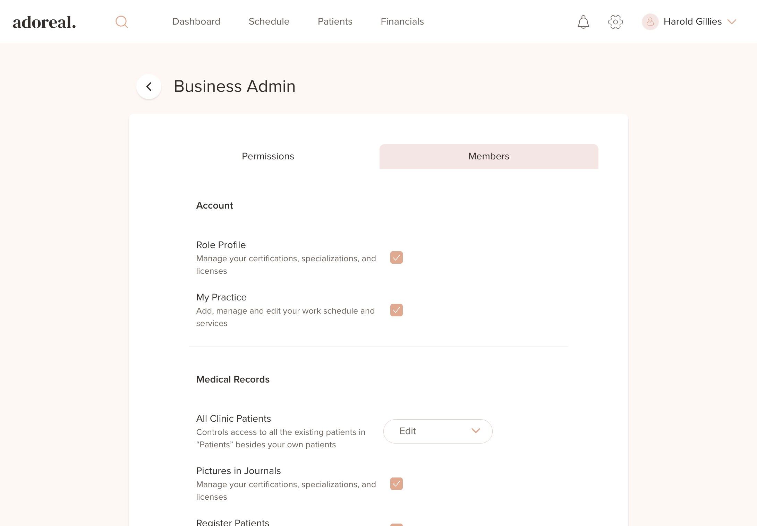
Task: Open All Clinic Patients Edit dropdown
Action: [437, 431]
